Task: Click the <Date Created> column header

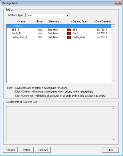Action: (x=102, y=21)
